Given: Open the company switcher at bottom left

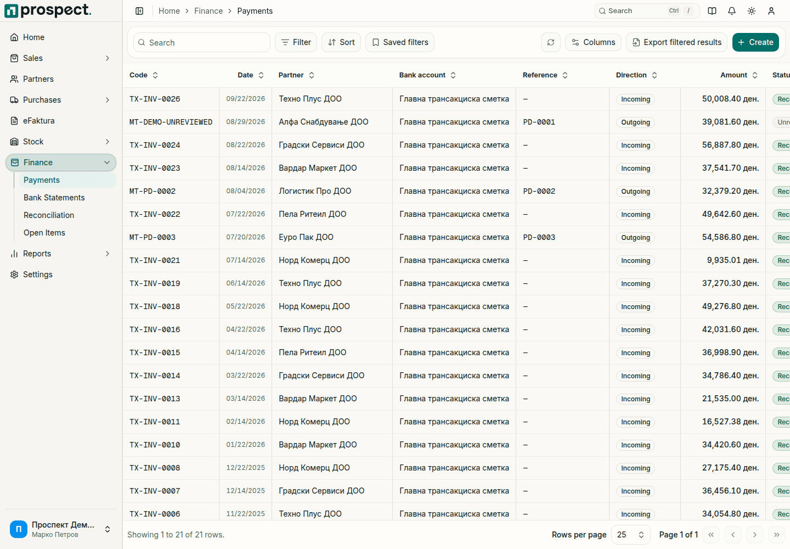Looking at the screenshot, I should pyautogui.click(x=61, y=529).
